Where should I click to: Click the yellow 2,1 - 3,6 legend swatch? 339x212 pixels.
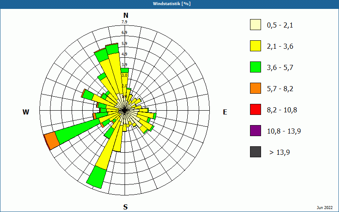(256, 46)
